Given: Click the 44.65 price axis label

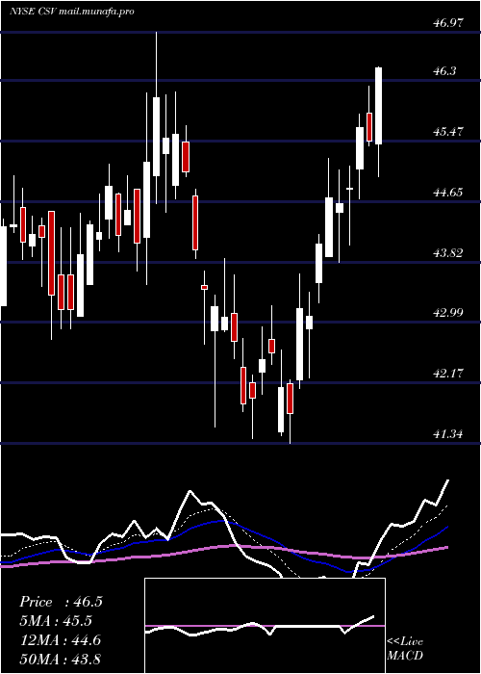Looking at the screenshot, I should click(x=448, y=192).
